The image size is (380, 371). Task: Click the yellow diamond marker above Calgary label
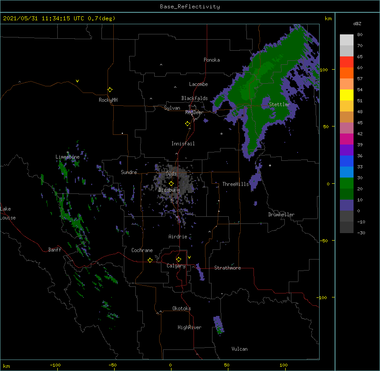pos(179,260)
